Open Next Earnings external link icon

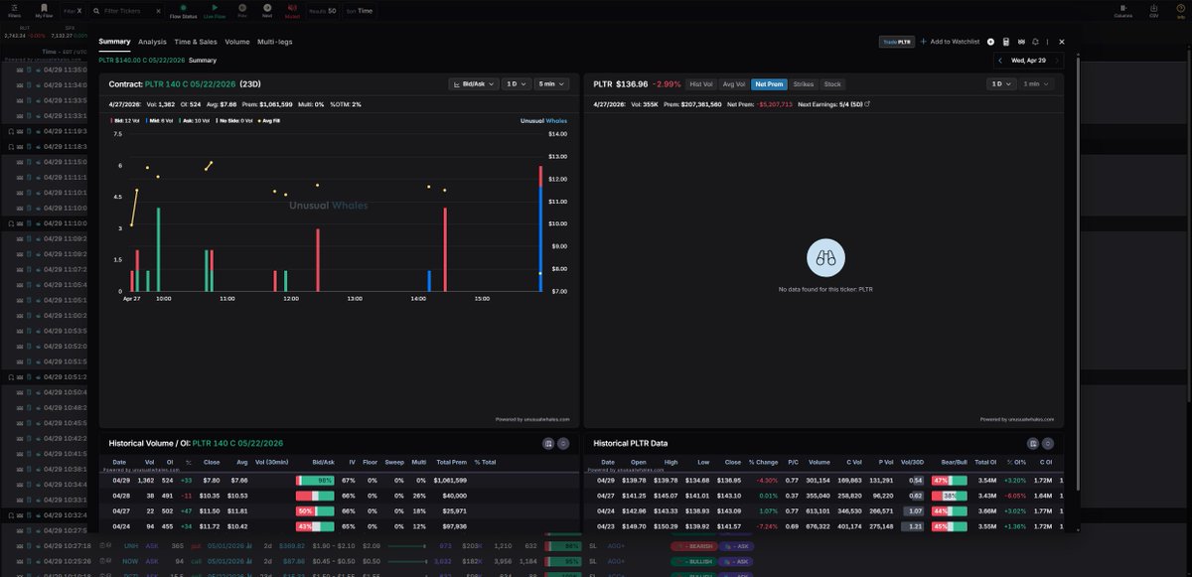point(868,103)
